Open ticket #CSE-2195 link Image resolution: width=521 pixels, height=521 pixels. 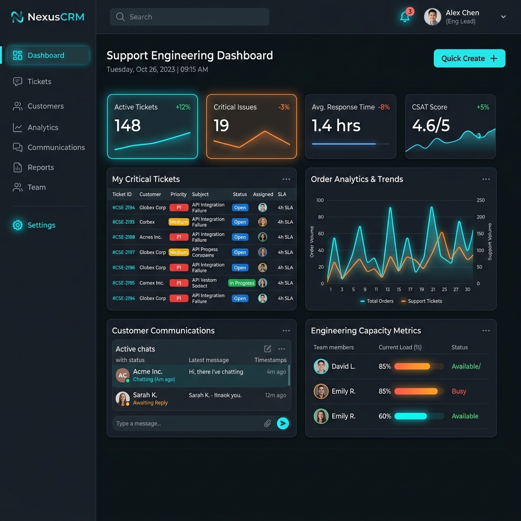click(124, 283)
